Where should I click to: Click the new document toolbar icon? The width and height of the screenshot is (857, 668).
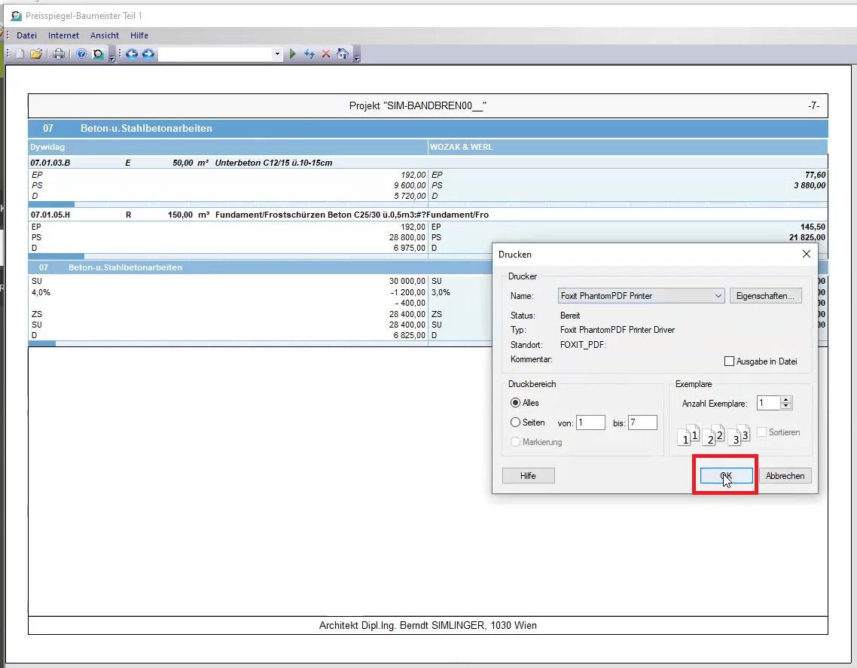click(x=20, y=54)
